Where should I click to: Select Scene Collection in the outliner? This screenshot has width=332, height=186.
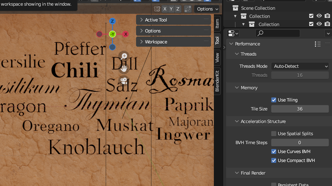(x=258, y=8)
